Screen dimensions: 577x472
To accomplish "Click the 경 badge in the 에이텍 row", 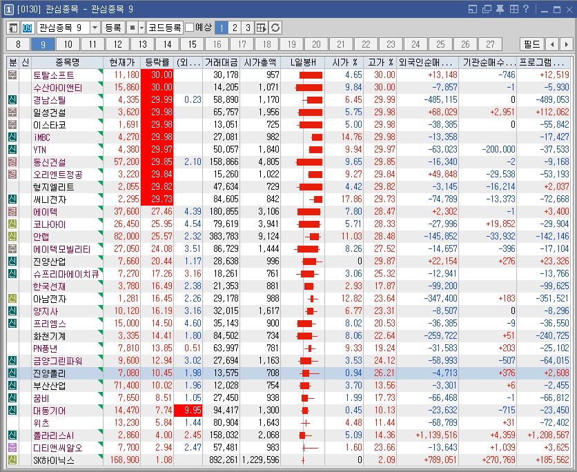I will click(12, 212).
